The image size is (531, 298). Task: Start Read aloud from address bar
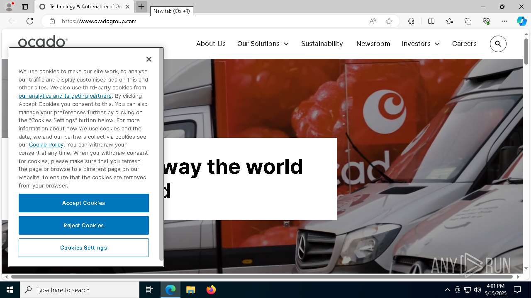pyautogui.click(x=373, y=21)
